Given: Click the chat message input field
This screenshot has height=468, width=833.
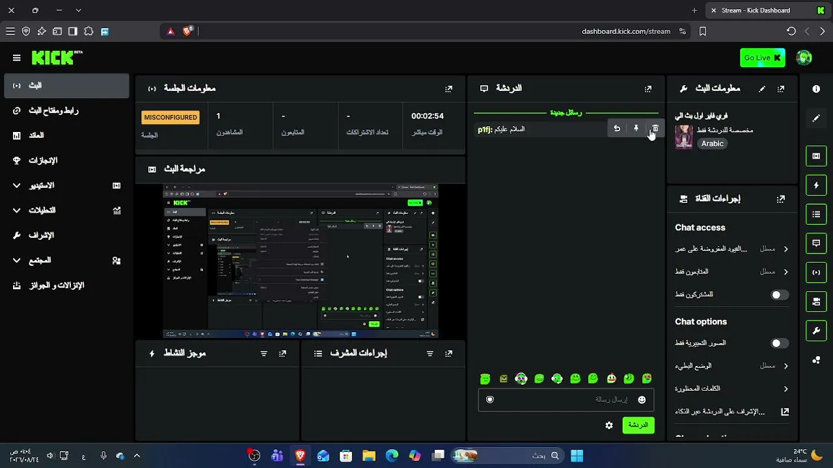Looking at the screenshot, I should pos(566,400).
